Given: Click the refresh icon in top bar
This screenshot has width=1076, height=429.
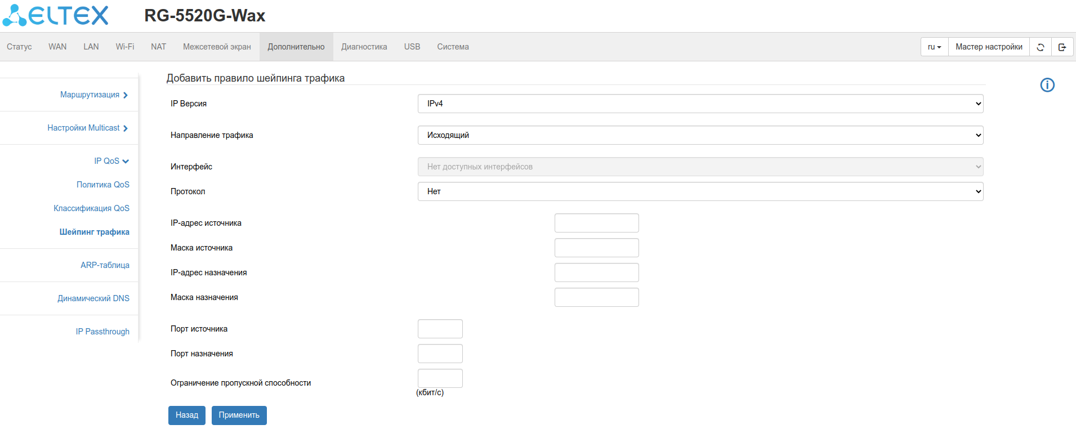Looking at the screenshot, I should 1040,47.
